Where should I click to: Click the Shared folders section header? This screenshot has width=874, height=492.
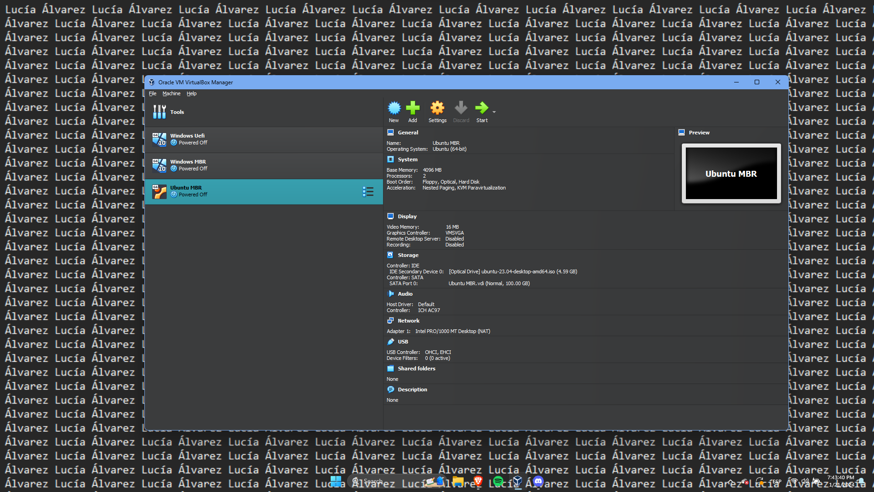(x=416, y=369)
